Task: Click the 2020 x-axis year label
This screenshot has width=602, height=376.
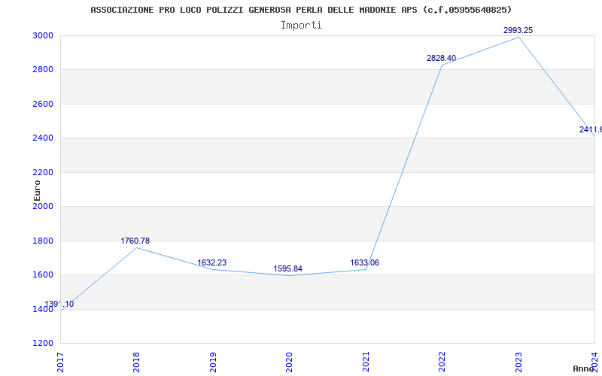Action: 289,362
